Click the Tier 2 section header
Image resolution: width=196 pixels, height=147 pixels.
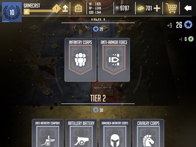point(98,98)
